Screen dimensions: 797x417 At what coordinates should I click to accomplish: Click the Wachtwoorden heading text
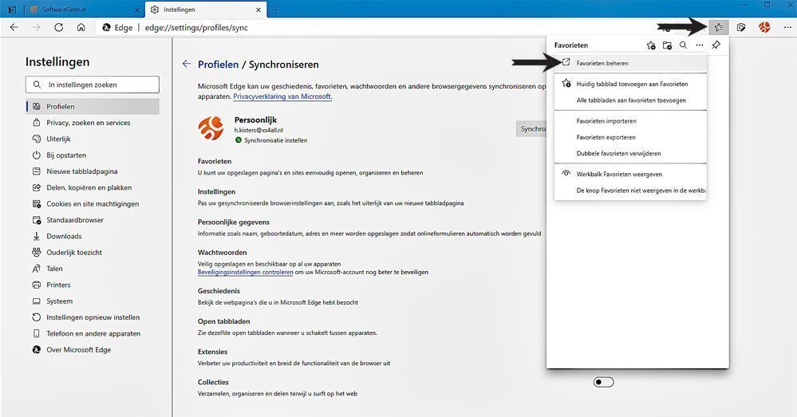[x=222, y=253]
